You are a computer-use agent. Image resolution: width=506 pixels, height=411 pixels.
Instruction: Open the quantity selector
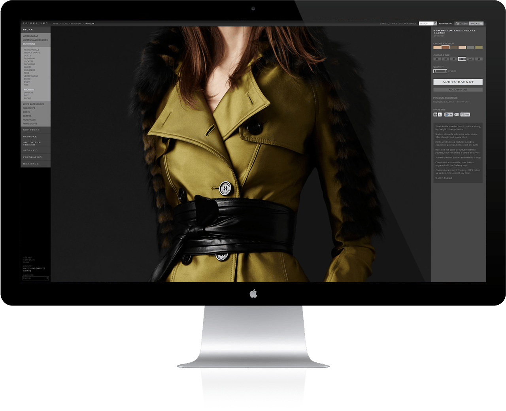tap(440, 71)
